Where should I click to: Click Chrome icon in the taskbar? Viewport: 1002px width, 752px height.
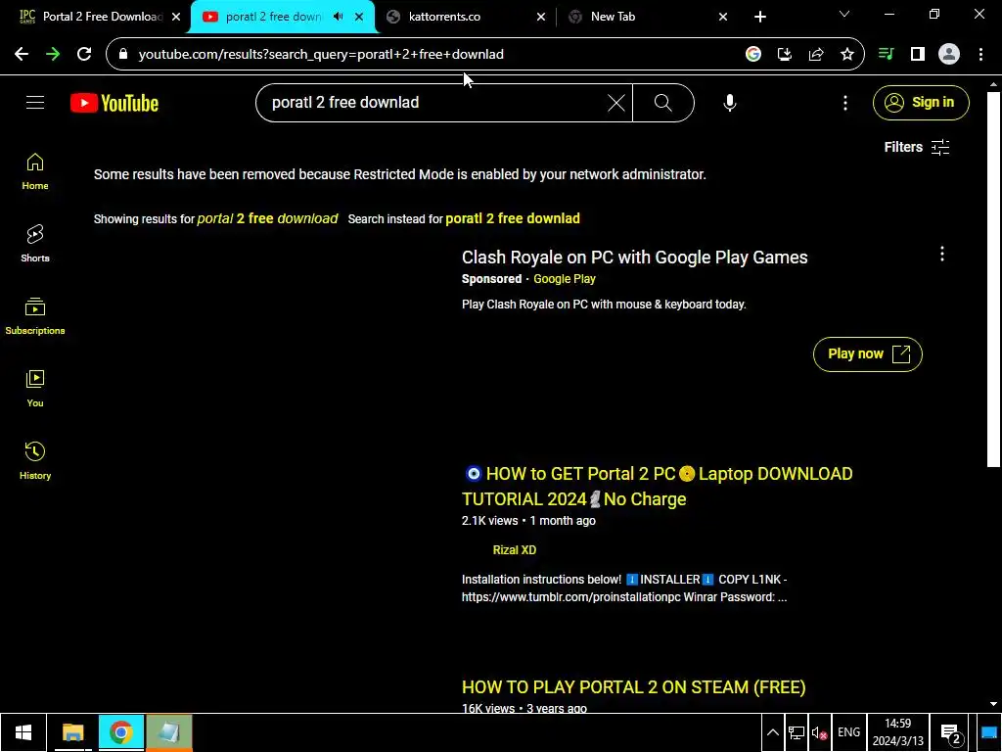(x=120, y=732)
